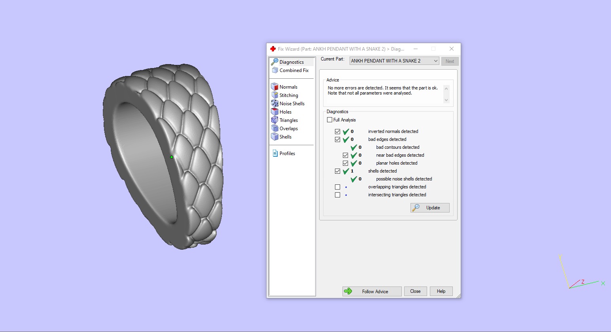
Task: Select the Combined Fix icon
Action: (275, 70)
